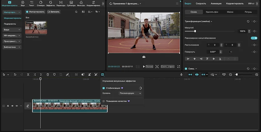Click the HD visual enhancement icon
The width and height of the screenshot is (261, 132).
coord(102,75)
